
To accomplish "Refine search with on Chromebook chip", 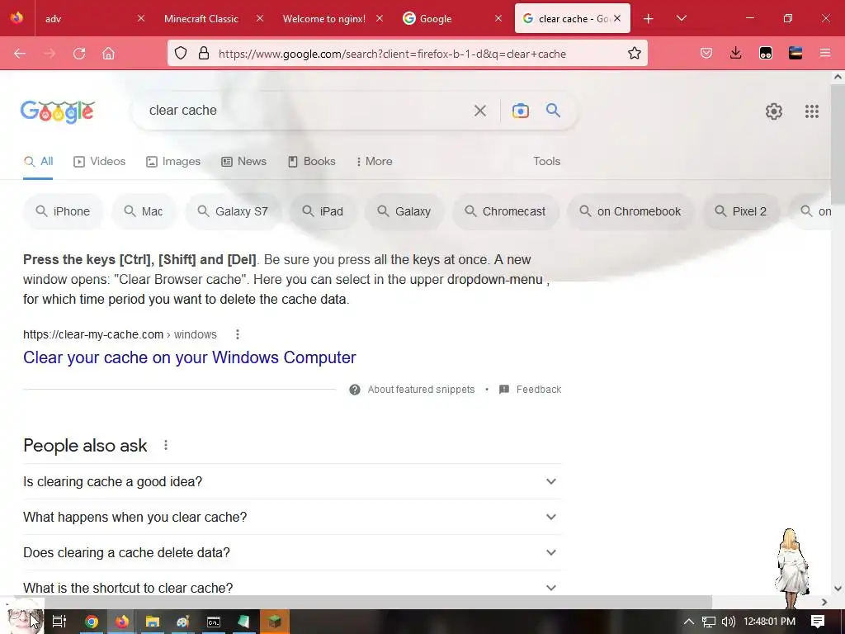I will coord(630,211).
